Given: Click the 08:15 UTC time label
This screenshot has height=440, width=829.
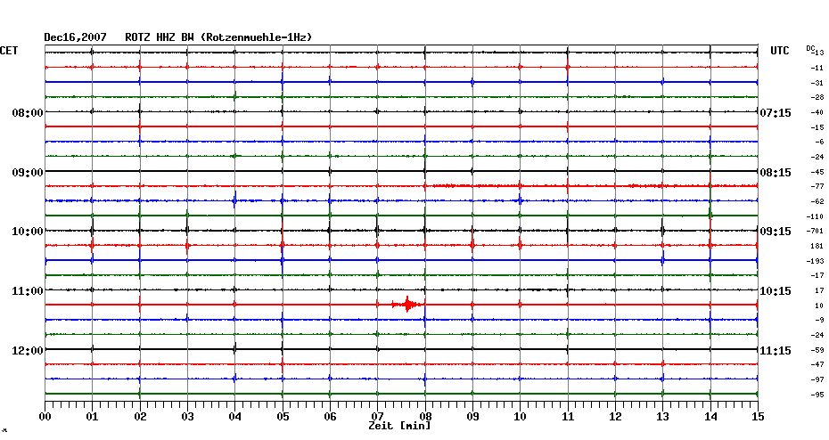Looking at the screenshot, I should 776,173.
